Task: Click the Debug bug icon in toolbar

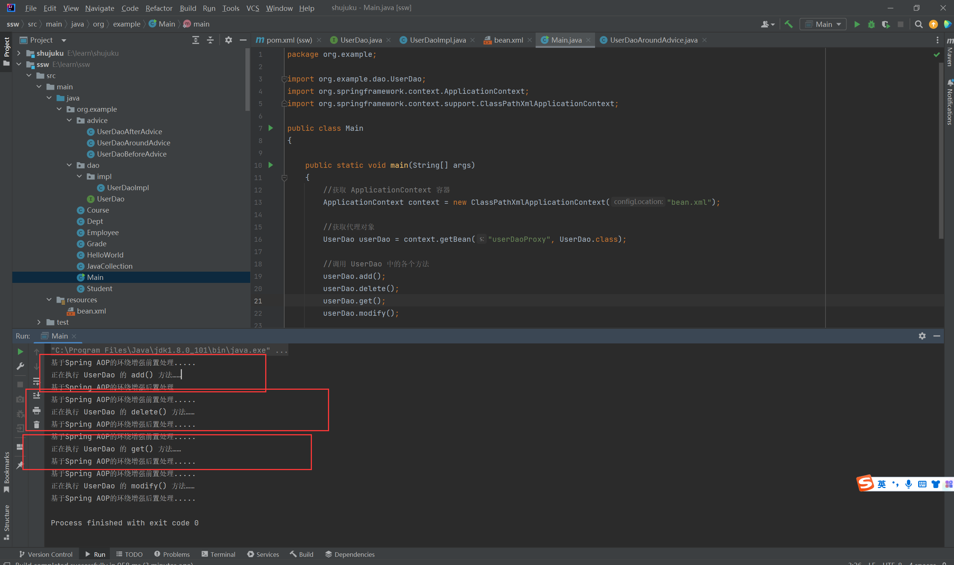Action: coord(871,24)
